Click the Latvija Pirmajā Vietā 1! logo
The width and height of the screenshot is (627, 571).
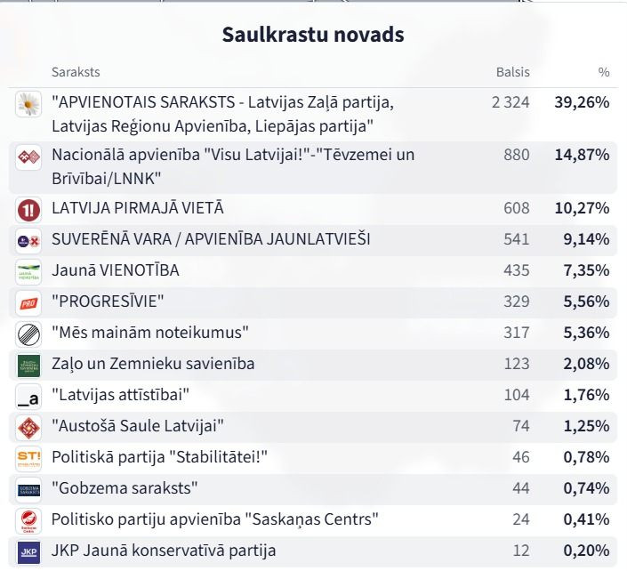pos(28,210)
